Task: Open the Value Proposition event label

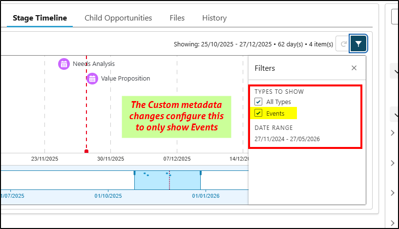Action: [x=126, y=78]
